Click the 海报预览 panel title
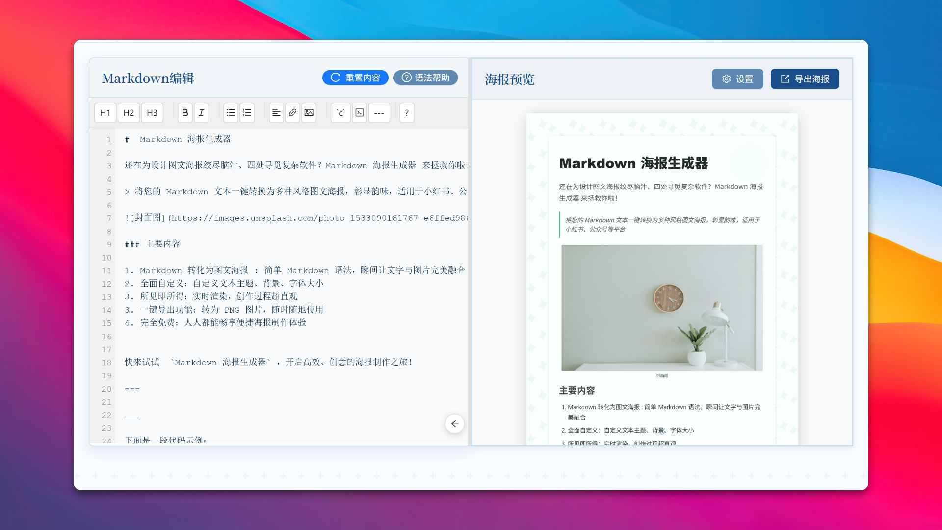This screenshot has height=530, width=942. pos(509,79)
